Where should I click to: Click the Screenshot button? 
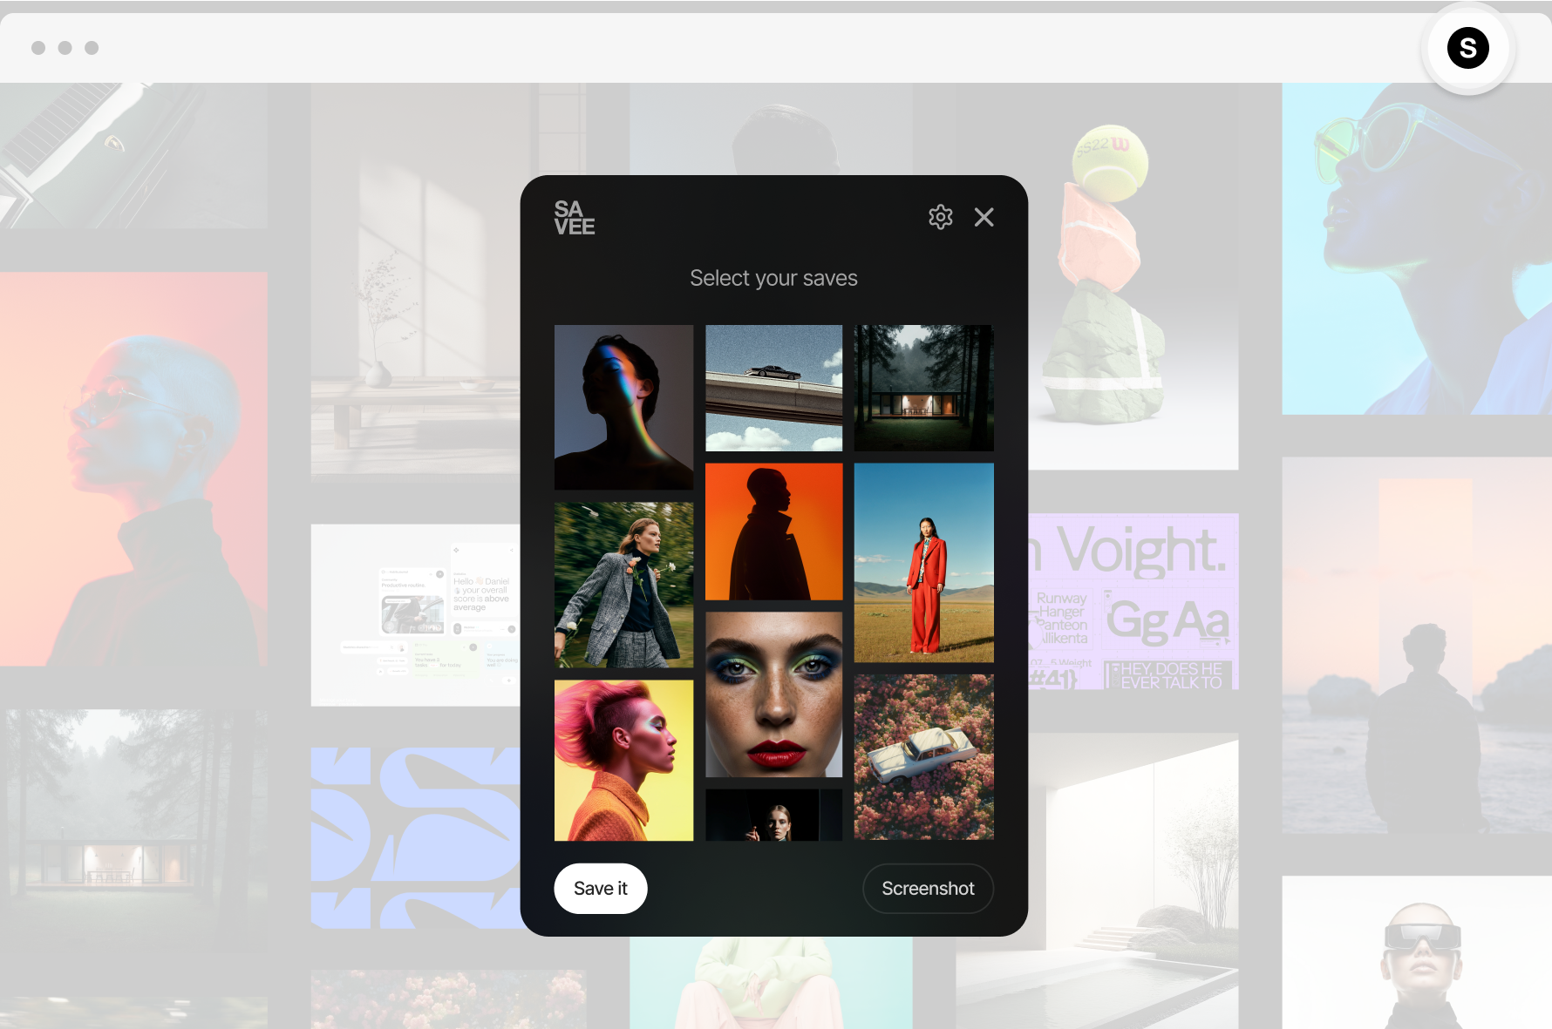928,889
